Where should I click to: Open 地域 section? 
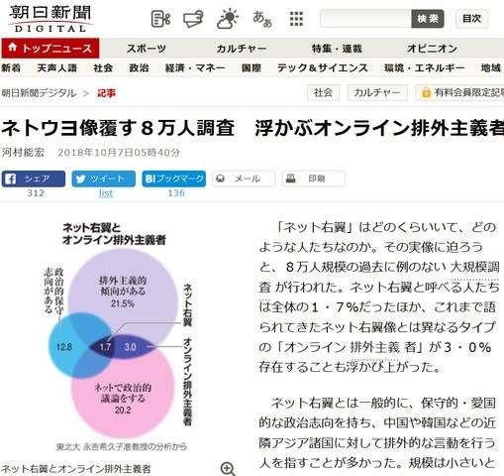pos(491,68)
